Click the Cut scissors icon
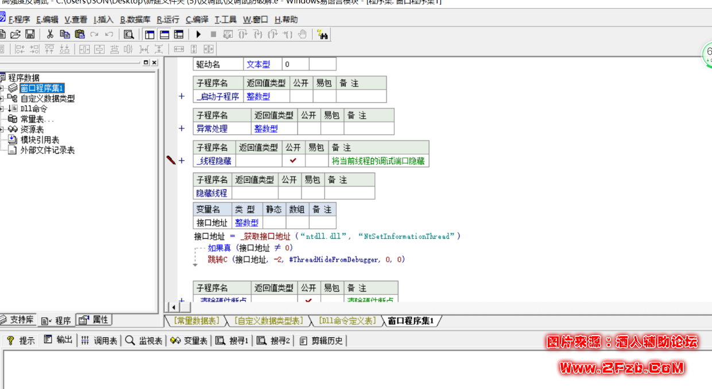This screenshot has width=712, height=389. click(x=50, y=34)
